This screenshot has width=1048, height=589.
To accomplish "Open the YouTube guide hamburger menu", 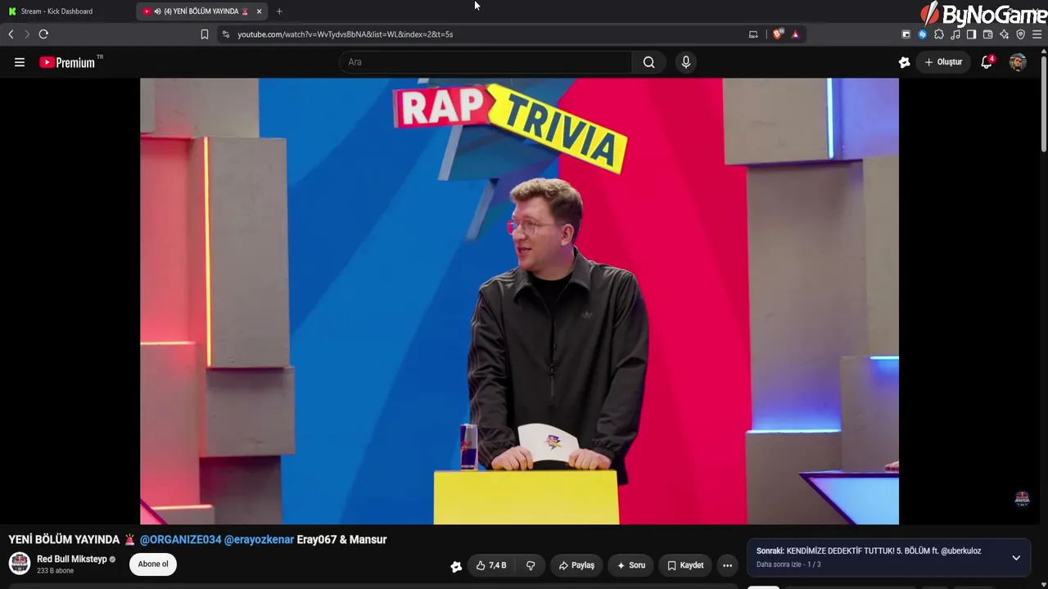I will pos(20,62).
